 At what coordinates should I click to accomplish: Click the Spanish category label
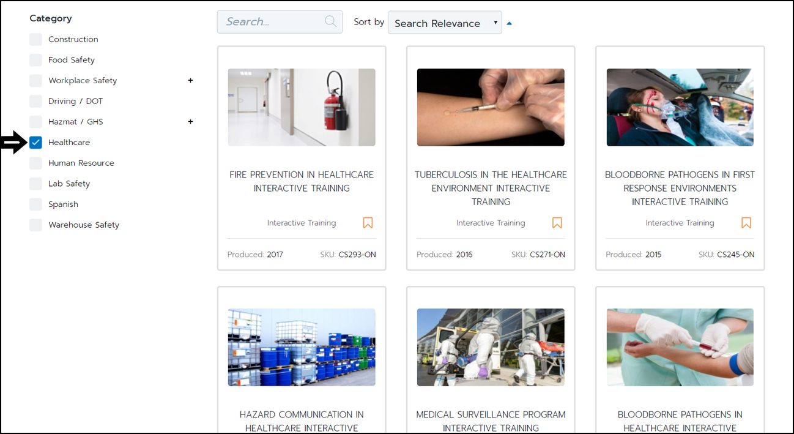point(64,204)
